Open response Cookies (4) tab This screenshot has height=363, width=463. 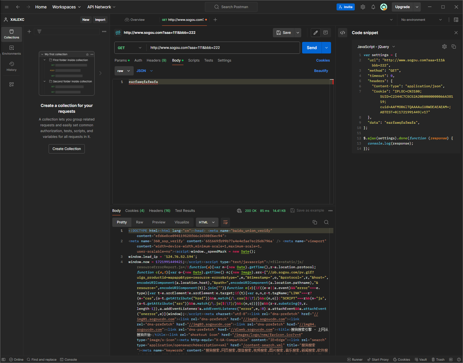tap(135, 211)
